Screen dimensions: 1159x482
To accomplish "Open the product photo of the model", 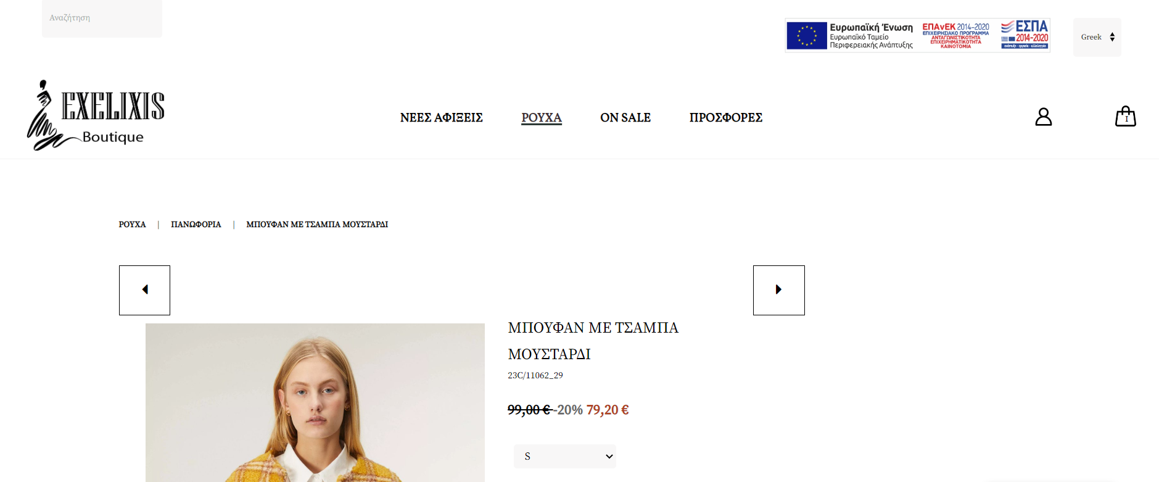I will [315, 402].
